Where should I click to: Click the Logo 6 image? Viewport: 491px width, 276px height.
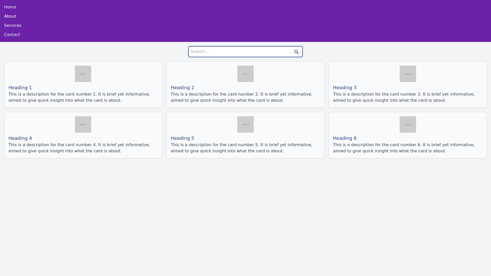(408, 124)
